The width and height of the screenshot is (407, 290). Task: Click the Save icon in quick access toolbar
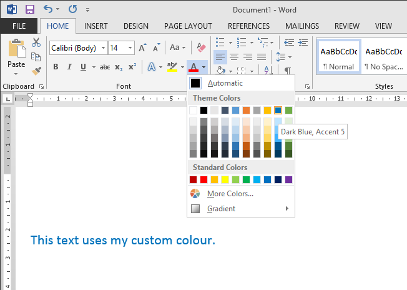tap(29, 10)
